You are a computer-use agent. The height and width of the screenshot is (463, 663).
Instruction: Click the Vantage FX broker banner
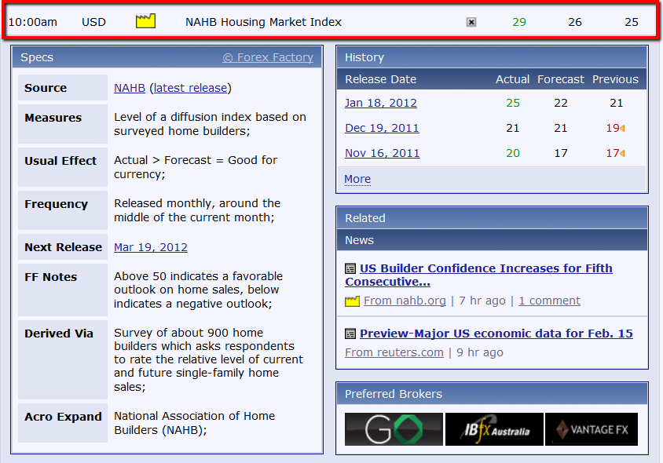pyautogui.click(x=591, y=429)
